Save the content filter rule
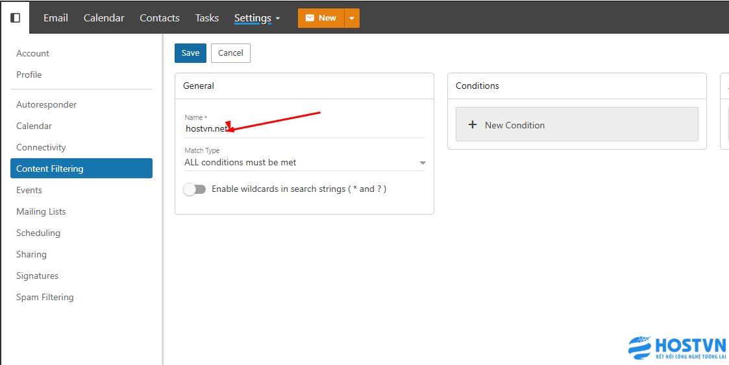Screen dimensions: 729x365 tap(190, 53)
